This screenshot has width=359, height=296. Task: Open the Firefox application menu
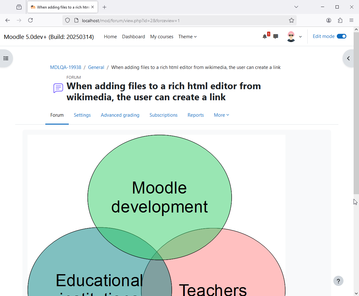coord(351,20)
